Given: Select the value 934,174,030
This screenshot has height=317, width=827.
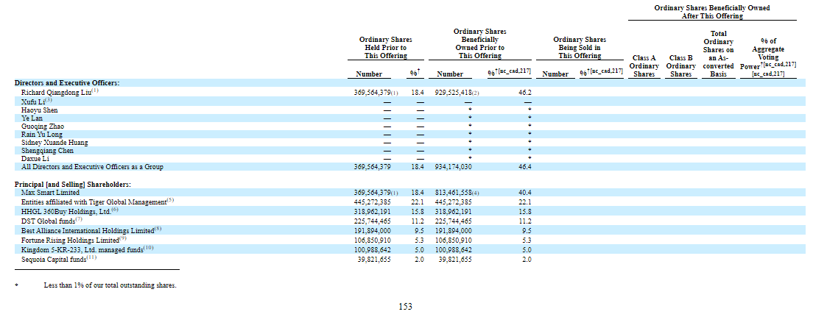Looking at the screenshot, I should tap(453, 167).
